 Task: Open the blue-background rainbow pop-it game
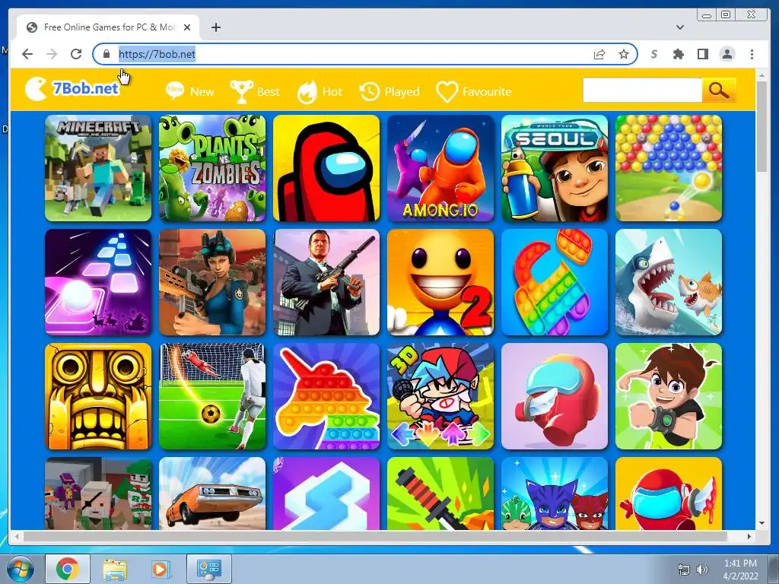[x=555, y=282]
